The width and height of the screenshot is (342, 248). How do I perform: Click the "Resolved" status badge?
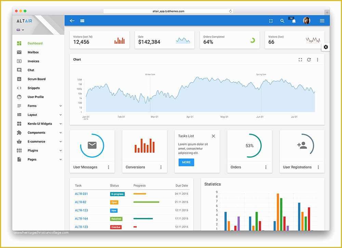click(116, 219)
